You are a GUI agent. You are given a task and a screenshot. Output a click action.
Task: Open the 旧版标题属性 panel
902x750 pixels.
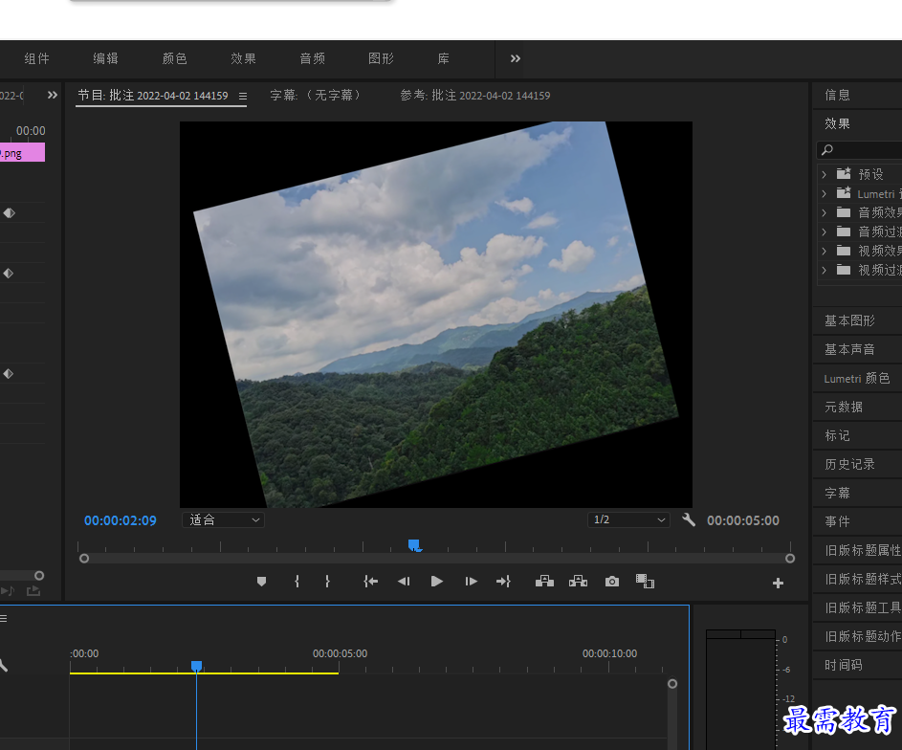pyautogui.click(x=863, y=550)
